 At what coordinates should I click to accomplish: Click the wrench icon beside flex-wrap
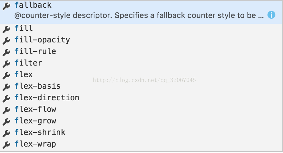6,145
